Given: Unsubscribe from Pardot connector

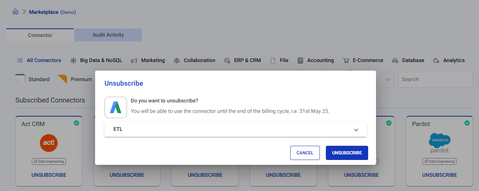Looking at the screenshot, I should [x=440, y=175].
